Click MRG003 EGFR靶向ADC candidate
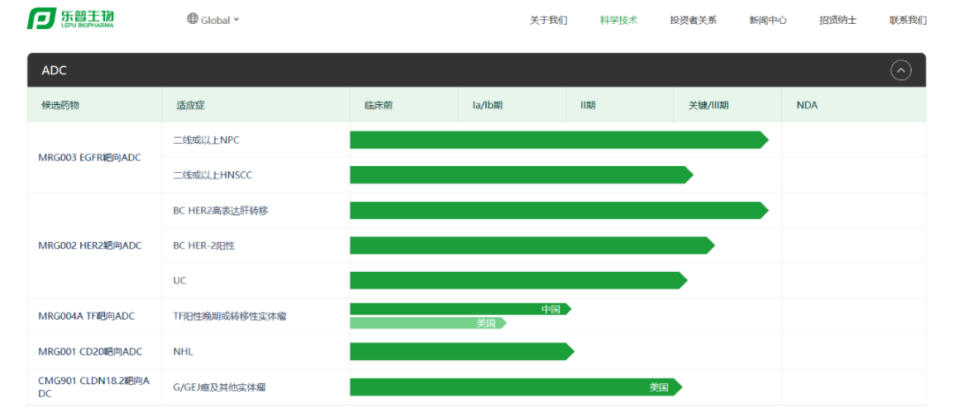954x414 pixels. (x=89, y=158)
